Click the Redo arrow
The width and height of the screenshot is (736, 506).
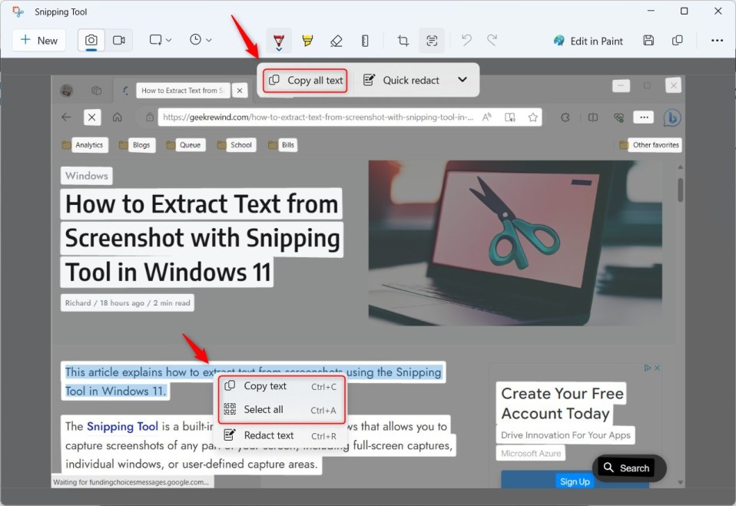tap(492, 41)
